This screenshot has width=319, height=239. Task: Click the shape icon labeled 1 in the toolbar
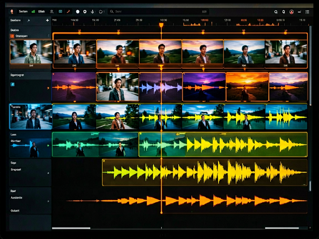pos(102,12)
